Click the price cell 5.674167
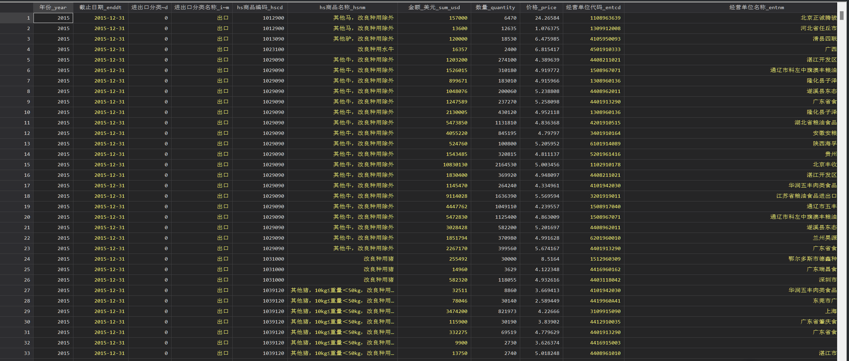The width and height of the screenshot is (849, 361). coord(541,248)
